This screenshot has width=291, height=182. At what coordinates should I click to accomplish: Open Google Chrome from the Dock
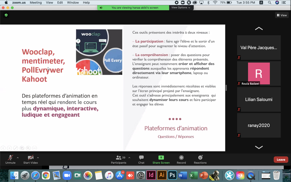(x=46, y=175)
